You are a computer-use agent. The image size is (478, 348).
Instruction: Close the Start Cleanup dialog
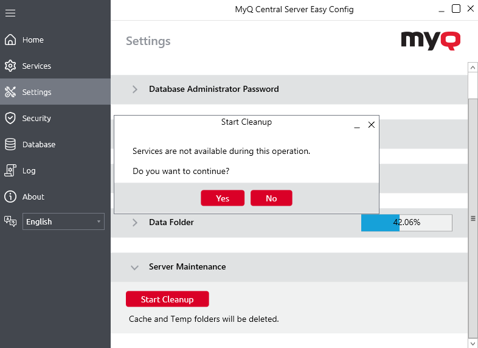pos(372,125)
